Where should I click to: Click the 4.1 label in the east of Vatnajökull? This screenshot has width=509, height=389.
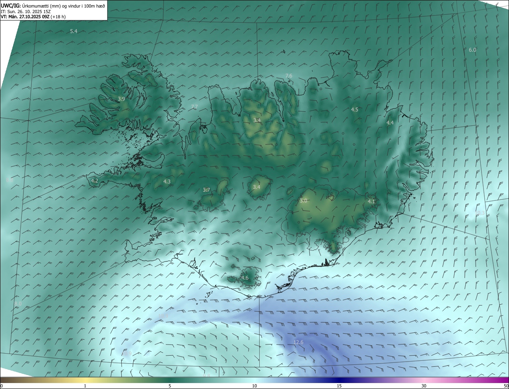371,202
